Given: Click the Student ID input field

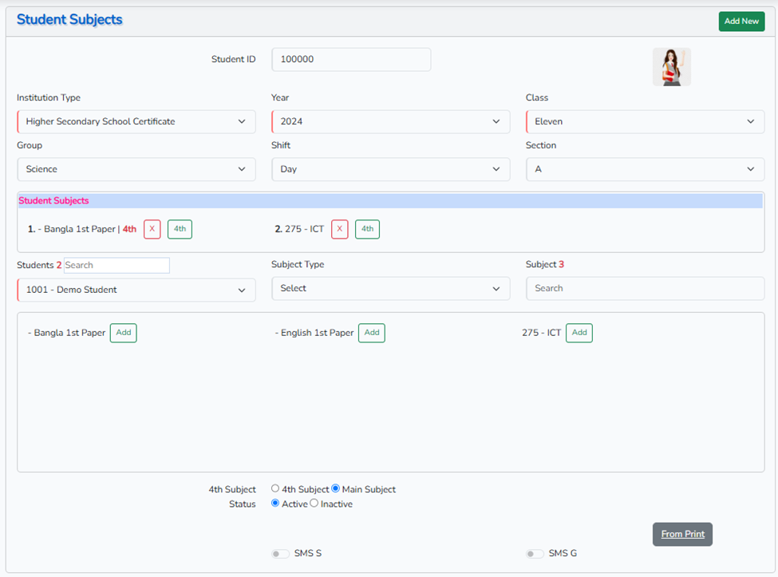Looking at the screenshot, I should tap(351, 60).
